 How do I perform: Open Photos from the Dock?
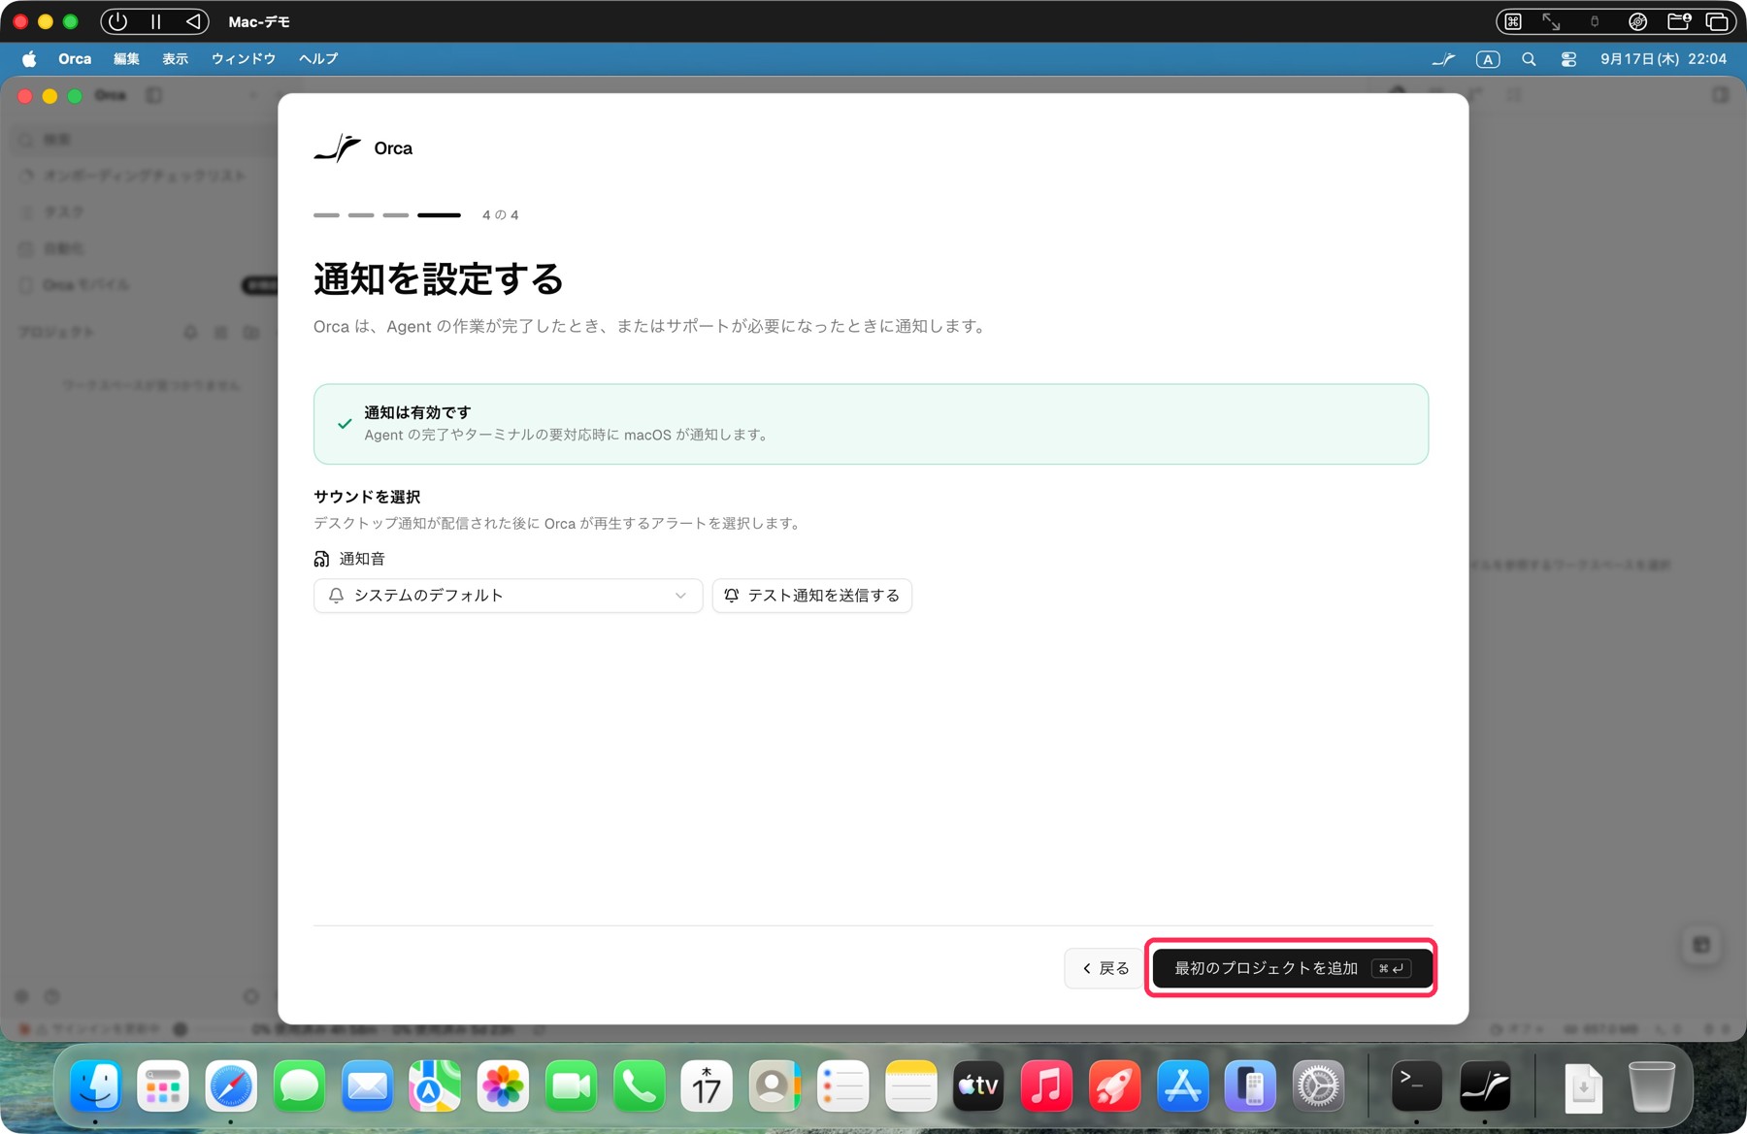(x=503, y=1086)
